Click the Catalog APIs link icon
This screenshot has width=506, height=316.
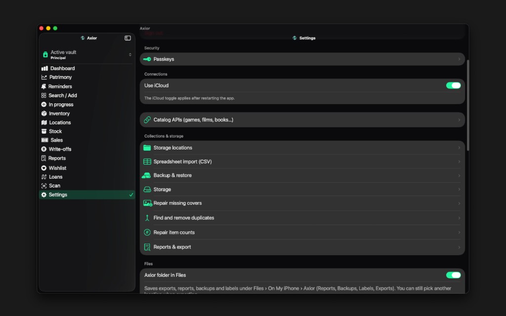pos(147,120)
